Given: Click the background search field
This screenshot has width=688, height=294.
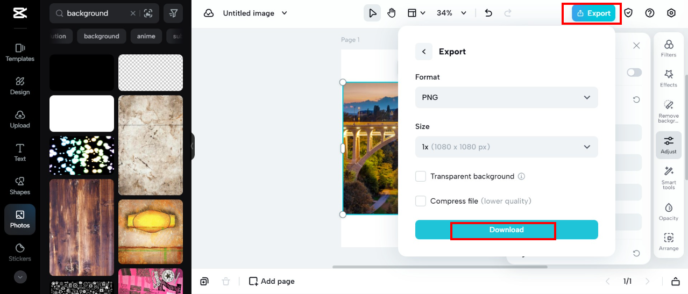Looking at the screenshot, I should (97, 13).
